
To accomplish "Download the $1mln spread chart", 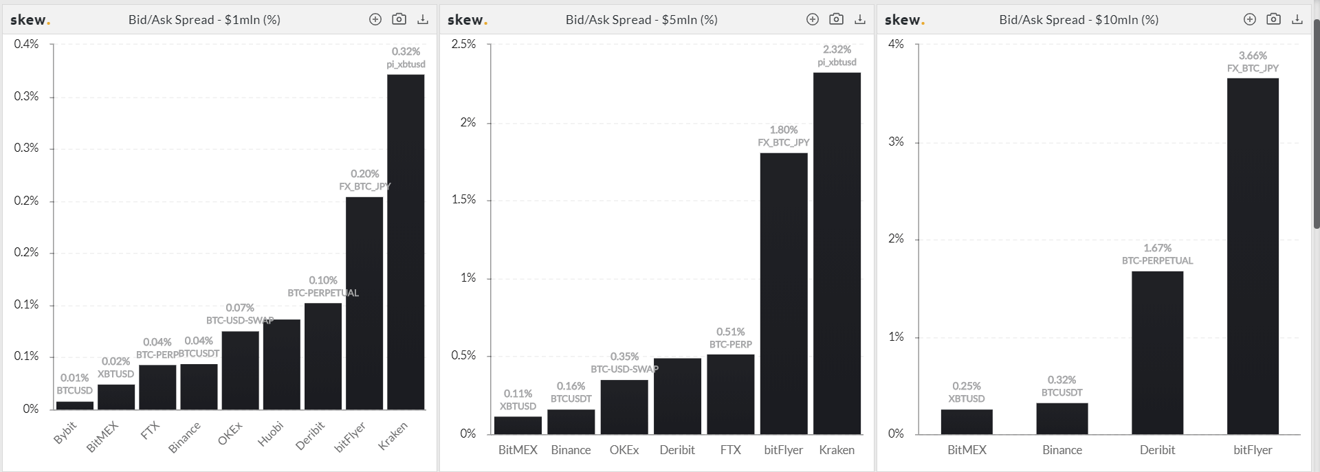I will 423,19.
